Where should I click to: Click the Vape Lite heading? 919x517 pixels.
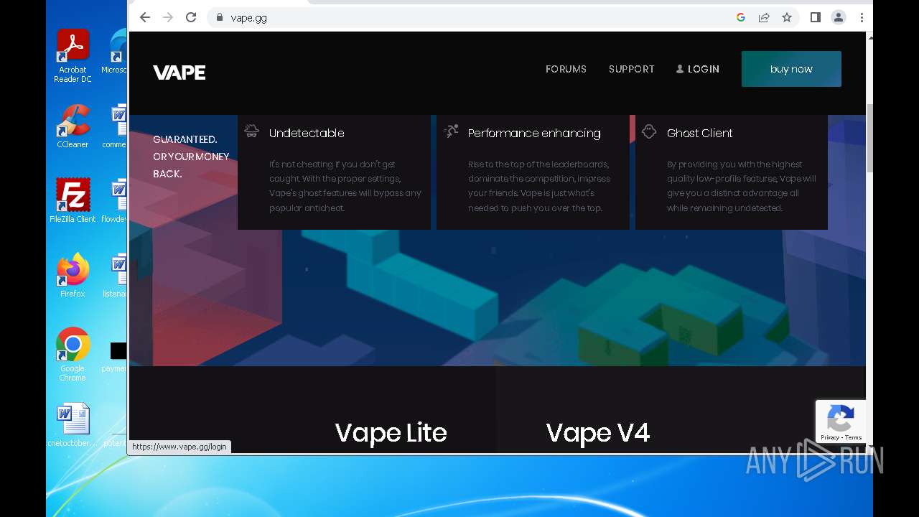click(391, 432)
